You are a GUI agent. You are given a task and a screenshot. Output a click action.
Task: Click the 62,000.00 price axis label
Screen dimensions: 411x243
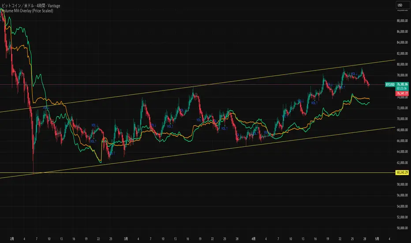(402, 163)
